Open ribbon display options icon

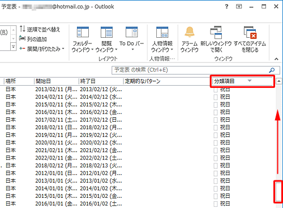click(239, 7)
